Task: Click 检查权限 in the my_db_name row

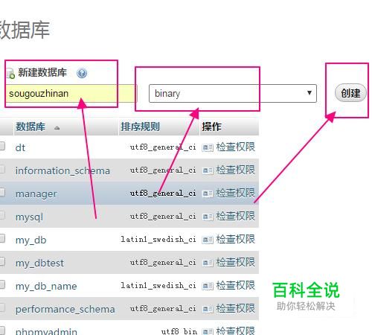Action: [235, 285]
